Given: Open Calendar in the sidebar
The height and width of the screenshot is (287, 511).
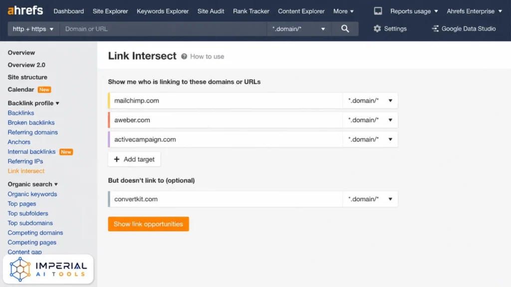Looking at the screenshot, I should (21, 90).
